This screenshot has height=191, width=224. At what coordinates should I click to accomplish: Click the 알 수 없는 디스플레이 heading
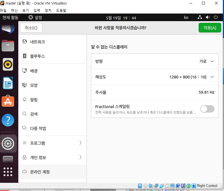(x=109, y=47)
